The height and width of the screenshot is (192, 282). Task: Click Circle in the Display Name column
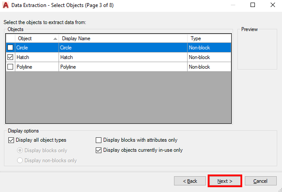point(123,48)
